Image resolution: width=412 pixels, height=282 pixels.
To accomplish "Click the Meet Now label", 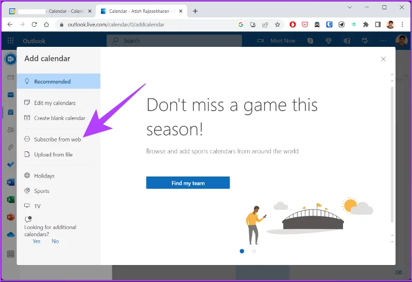I will 283,41.
